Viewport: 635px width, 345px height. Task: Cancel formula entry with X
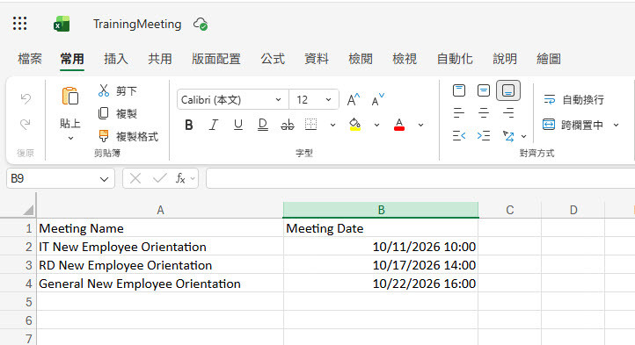click(135, 178)
